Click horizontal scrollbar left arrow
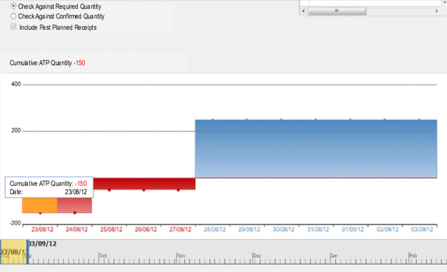447x272 pixels. click(303, 11)
